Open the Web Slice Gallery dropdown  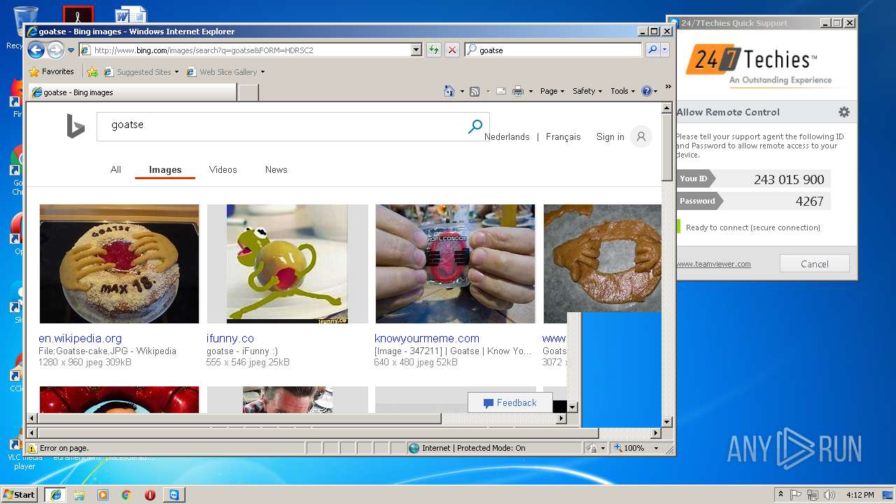(x=225, y=71)
